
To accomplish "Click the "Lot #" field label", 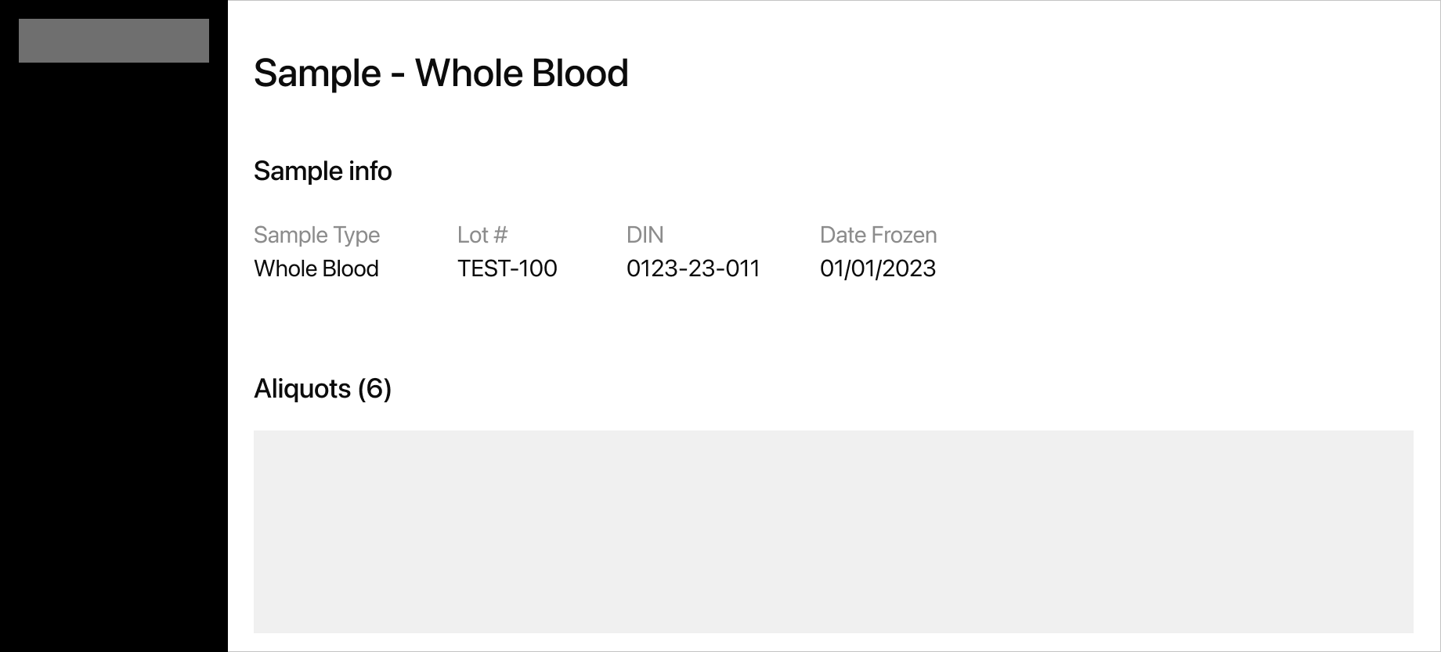I will coord(482,235).
